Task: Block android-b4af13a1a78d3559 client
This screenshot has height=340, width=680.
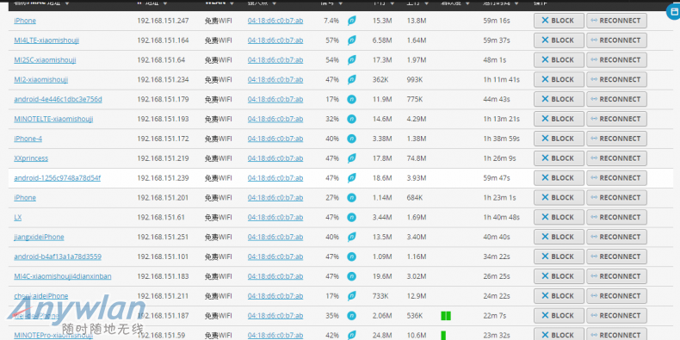Action: tap(559, 257)
